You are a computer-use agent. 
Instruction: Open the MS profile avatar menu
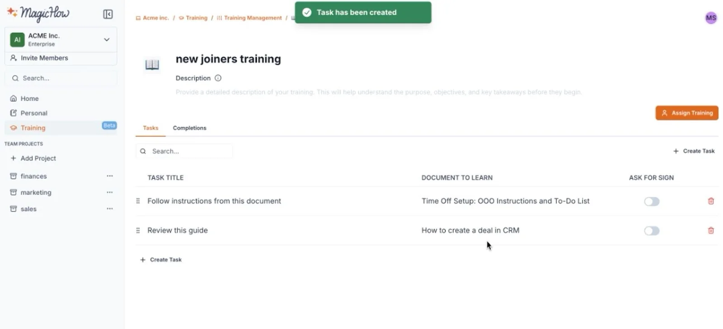(x=711, y=18)
